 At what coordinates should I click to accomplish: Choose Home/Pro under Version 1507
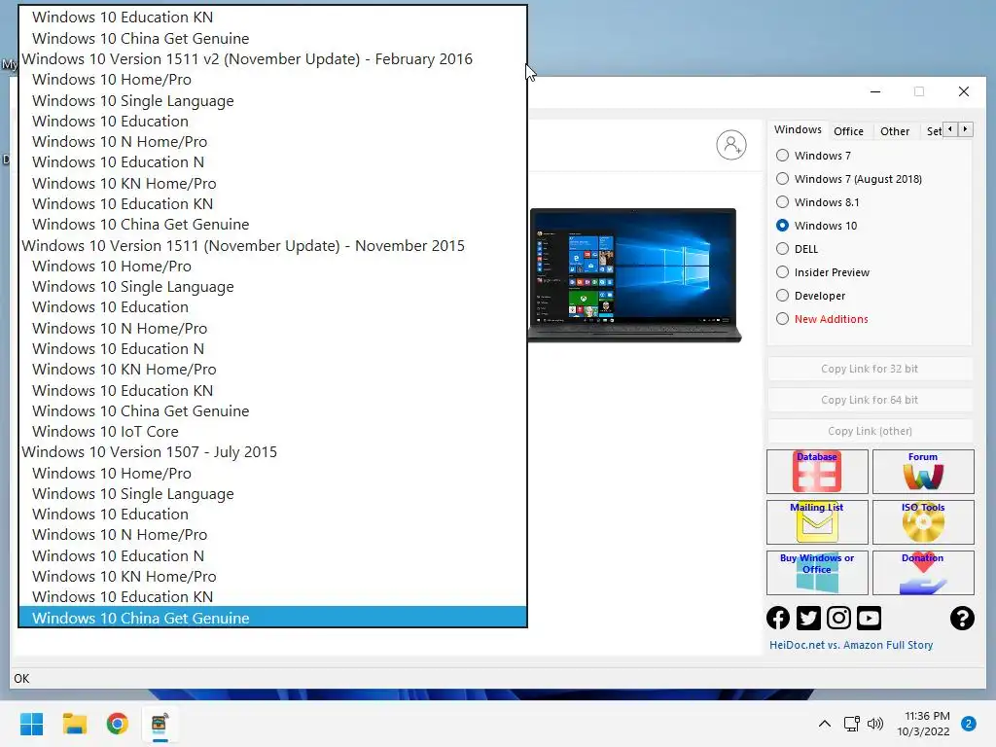coord(273,474)
